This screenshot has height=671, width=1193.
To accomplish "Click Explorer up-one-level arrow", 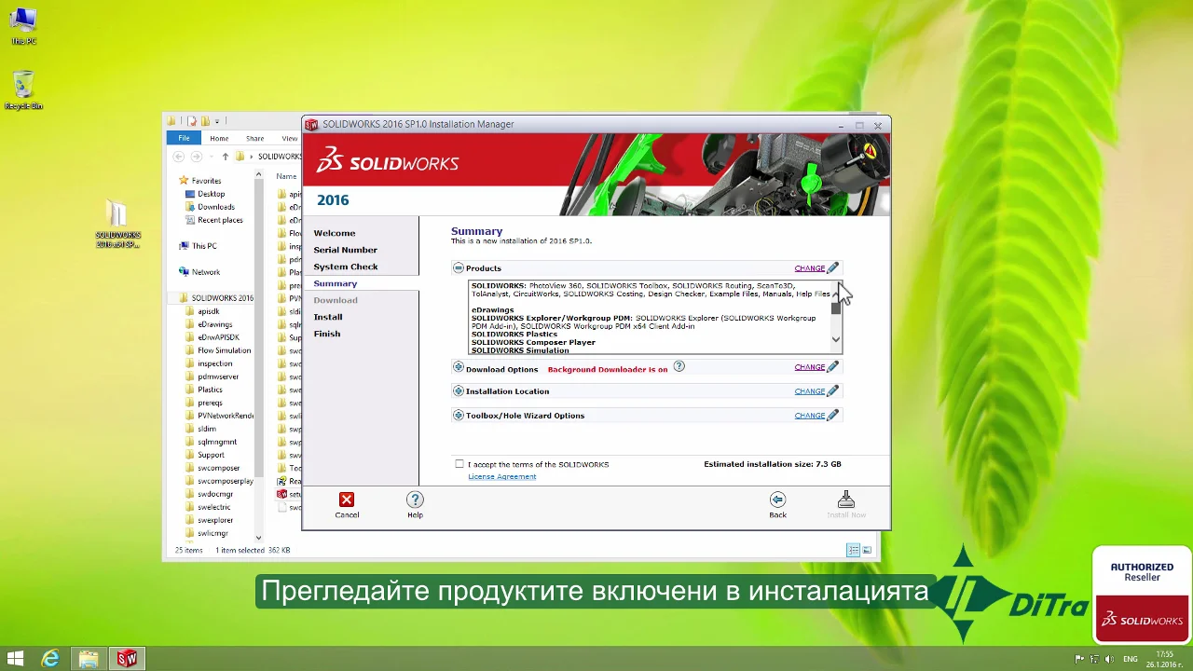I will 225,157.
